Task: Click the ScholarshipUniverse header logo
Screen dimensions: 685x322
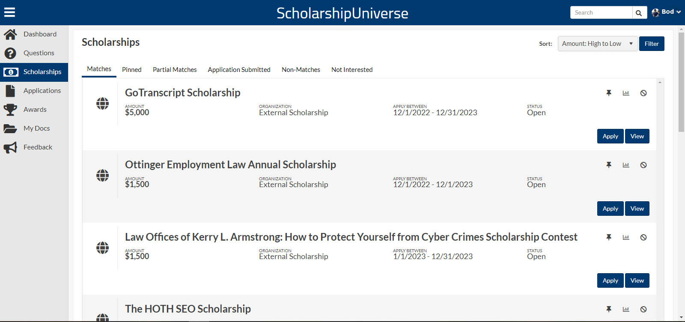Action: tap(342, 13)
